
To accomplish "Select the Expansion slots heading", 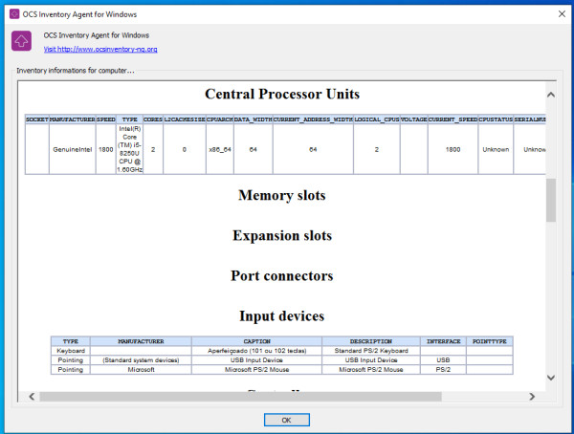I will tap(282, 236).
